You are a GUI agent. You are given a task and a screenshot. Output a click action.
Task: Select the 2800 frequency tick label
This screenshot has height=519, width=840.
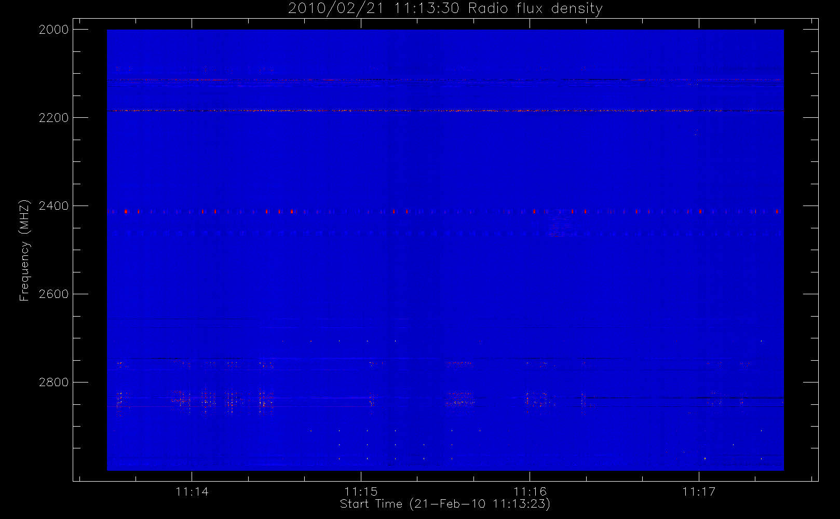[54, 383]
